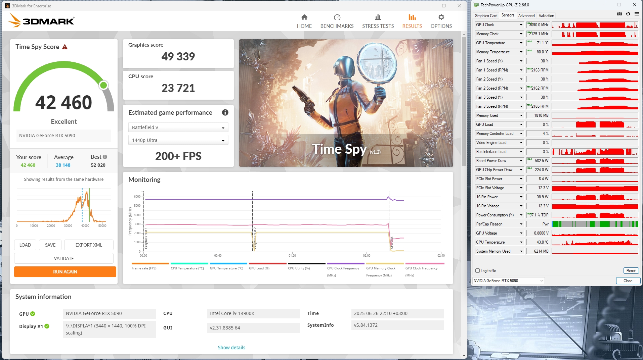Toggle the GPU Memory Clock Frequency legend series
The width and height of the screenshot is (643, 360).
(385, 270)
